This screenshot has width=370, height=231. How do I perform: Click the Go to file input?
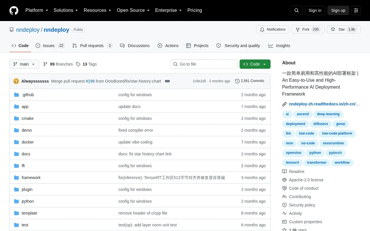(x=204, y=64)
